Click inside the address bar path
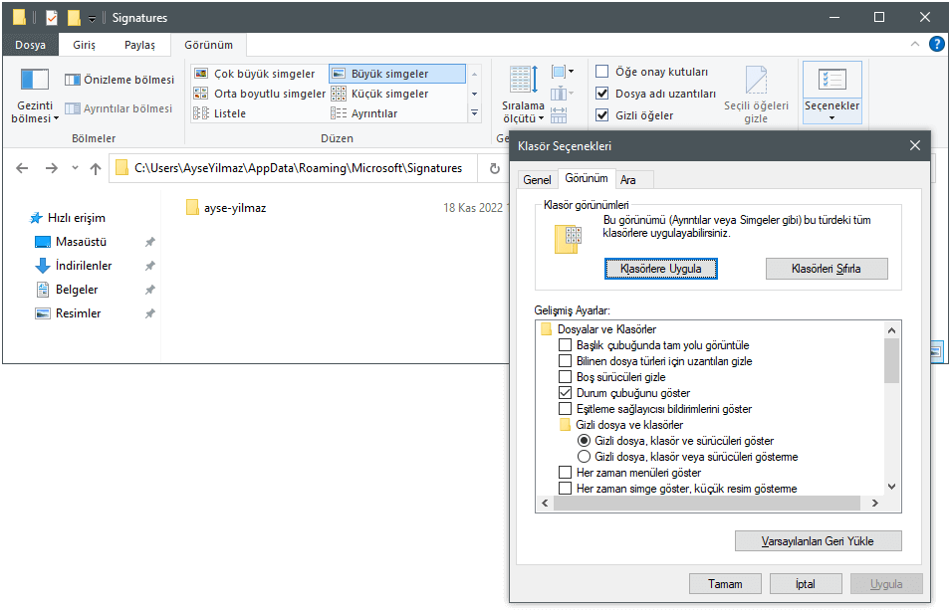Screen dimensions: 950x612 point(299,168)
